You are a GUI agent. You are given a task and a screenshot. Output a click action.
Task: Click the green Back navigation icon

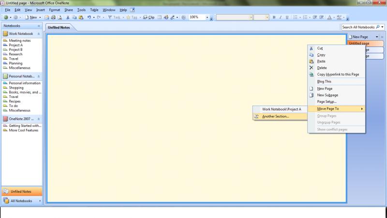(4, 17)
